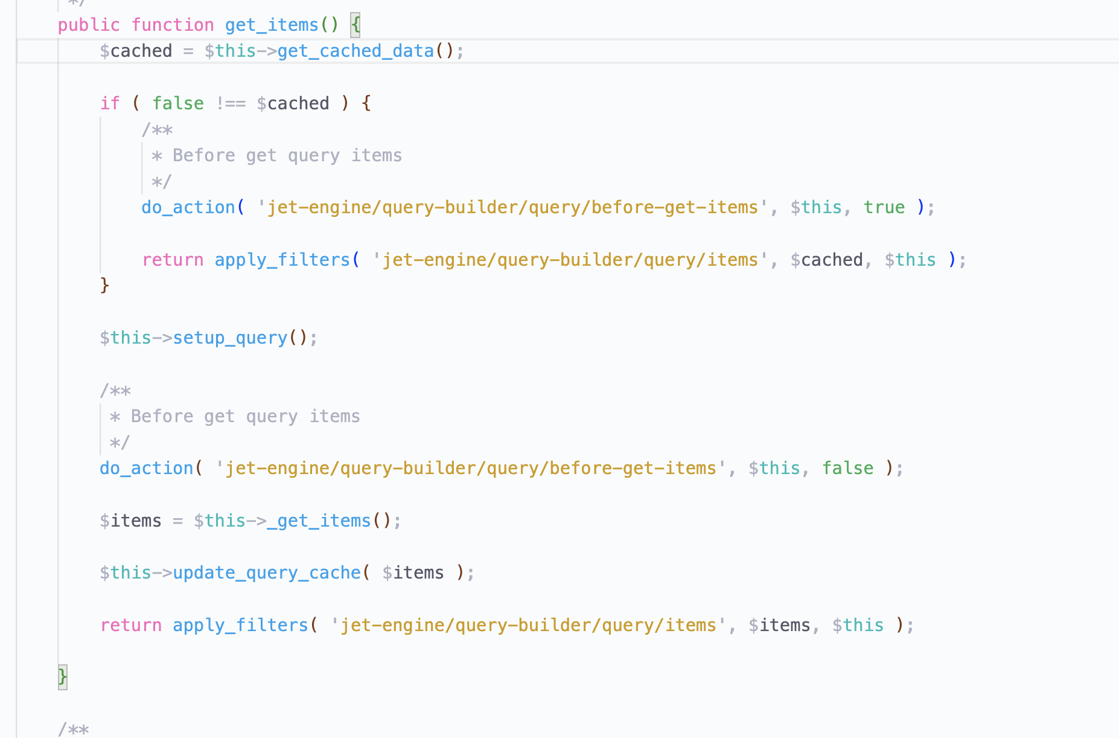Click the highlighted opening brace of get_items
The width and height of the screenshot is (1119, 738).
point(355,25)
